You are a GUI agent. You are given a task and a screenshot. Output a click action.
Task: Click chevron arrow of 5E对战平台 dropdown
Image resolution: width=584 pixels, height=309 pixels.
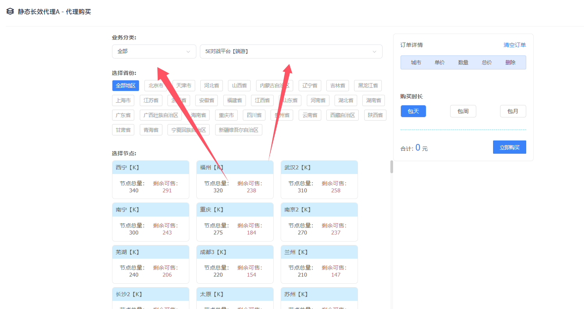click(374, 51)
